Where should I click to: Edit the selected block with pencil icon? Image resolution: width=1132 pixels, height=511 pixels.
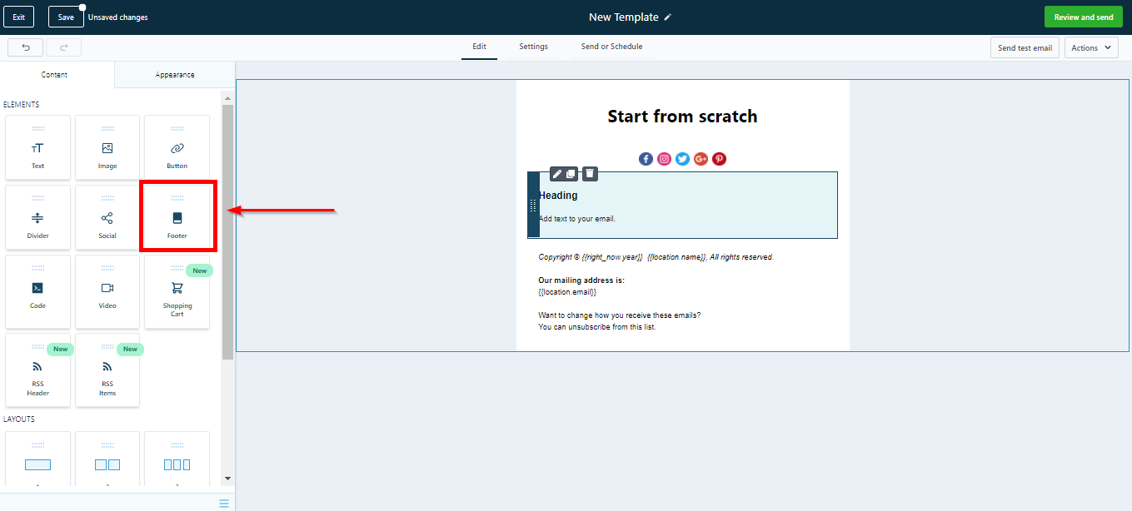coord(557,173)
